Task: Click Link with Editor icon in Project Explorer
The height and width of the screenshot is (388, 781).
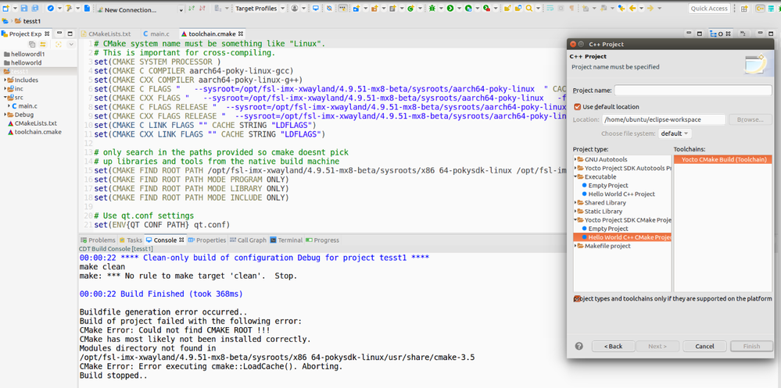Action: (43, 44)
